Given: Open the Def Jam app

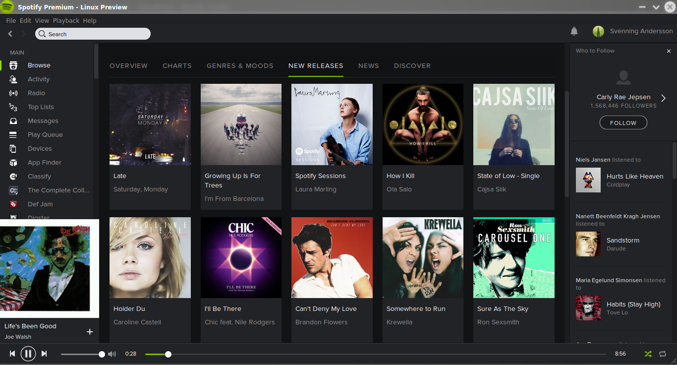Looking at the screenshot, I should click(40, 204).
